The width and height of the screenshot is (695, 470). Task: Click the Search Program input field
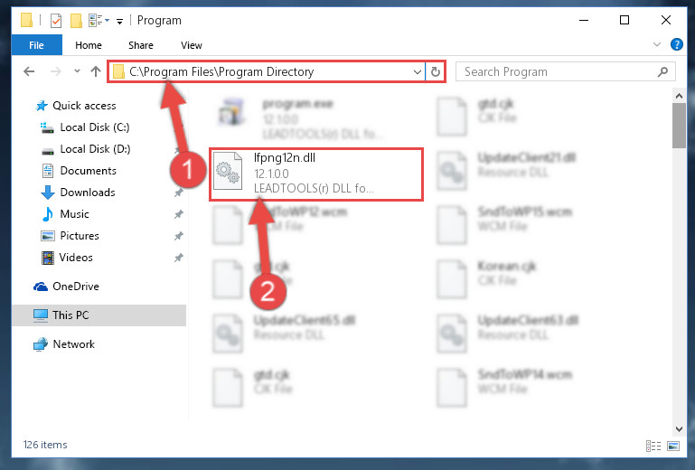[x=559, y=71]
